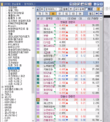
Task: Go to next page with right blue arrow
Action: coord(101,13)
